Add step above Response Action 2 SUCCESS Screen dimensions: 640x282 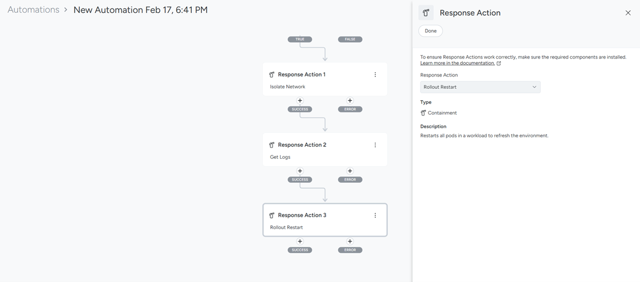coord(300,171)
